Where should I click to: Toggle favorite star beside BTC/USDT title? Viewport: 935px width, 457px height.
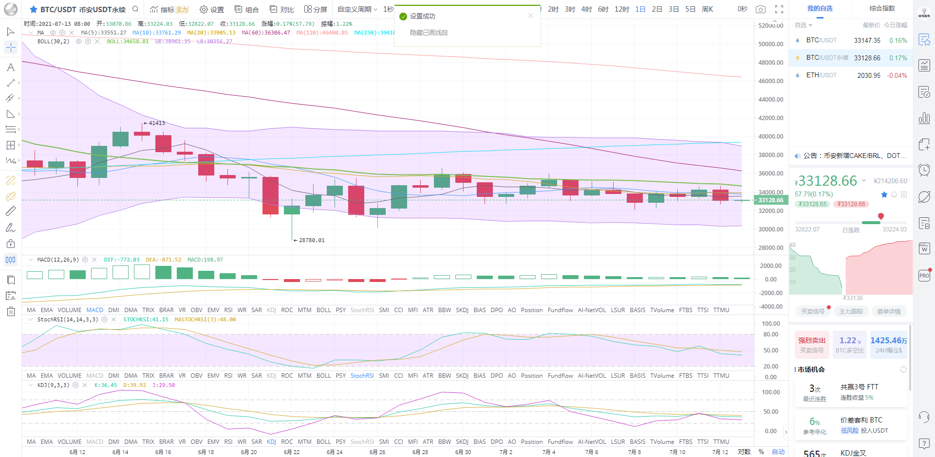[34, 9]
